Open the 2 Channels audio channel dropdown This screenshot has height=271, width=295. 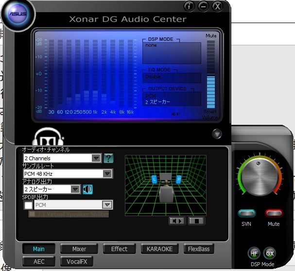[x=62, y=158]
